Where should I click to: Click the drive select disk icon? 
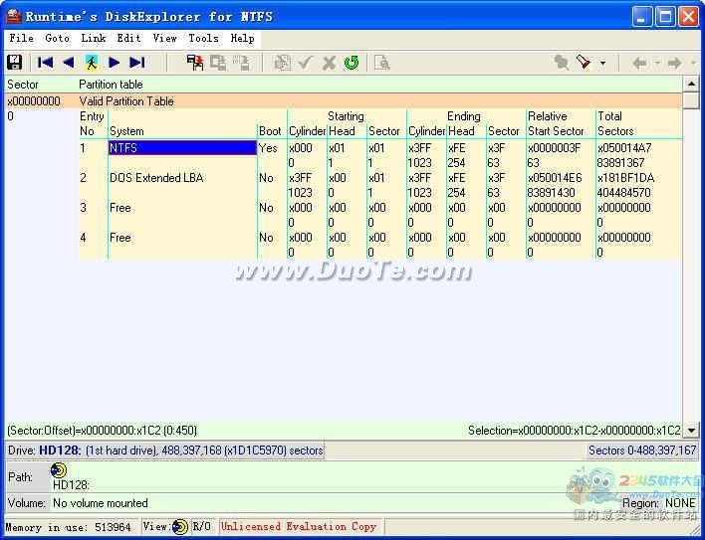(x=14, y=63)
